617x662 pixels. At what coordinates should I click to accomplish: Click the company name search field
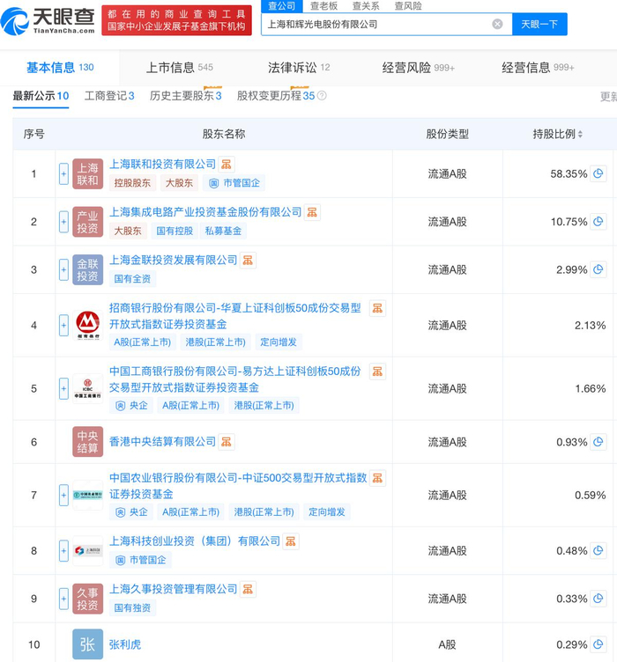[x=375, y=24]
